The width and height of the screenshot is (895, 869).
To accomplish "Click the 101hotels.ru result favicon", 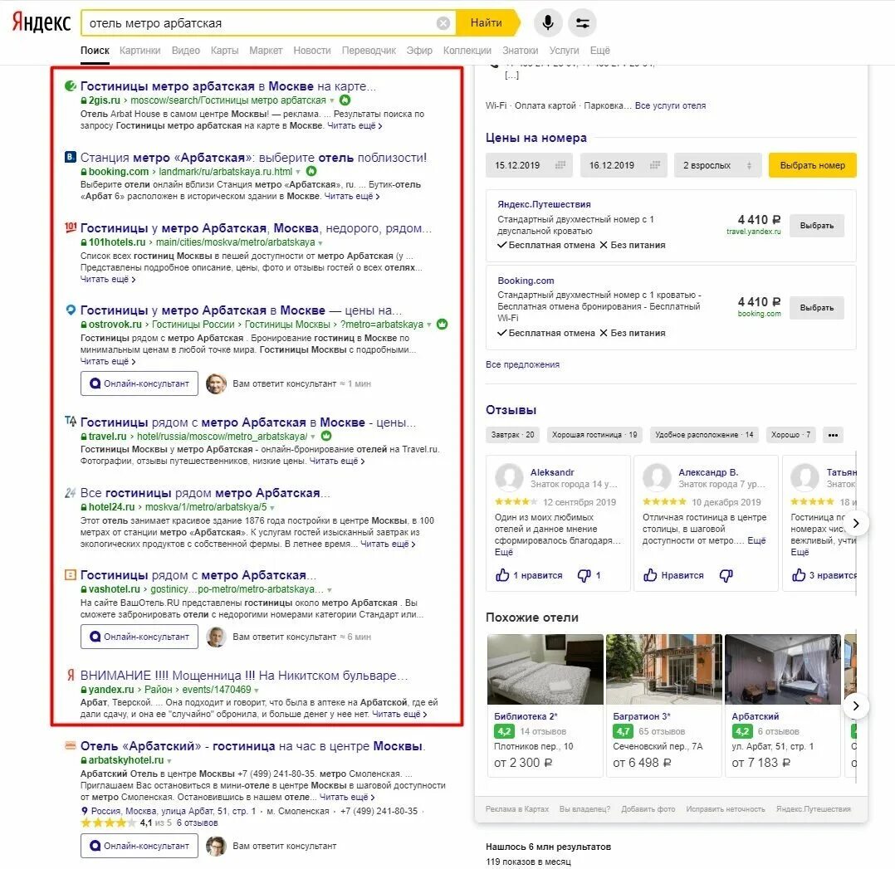I will [x=71, y=227].
